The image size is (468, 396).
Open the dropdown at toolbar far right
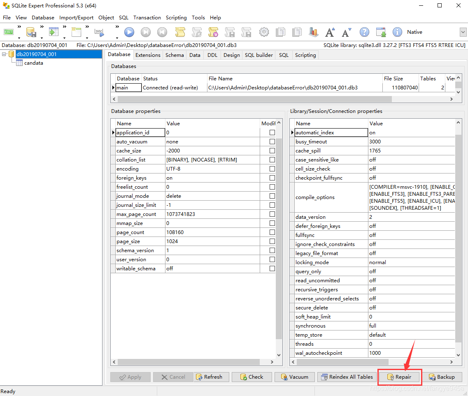tap(463, 32)
